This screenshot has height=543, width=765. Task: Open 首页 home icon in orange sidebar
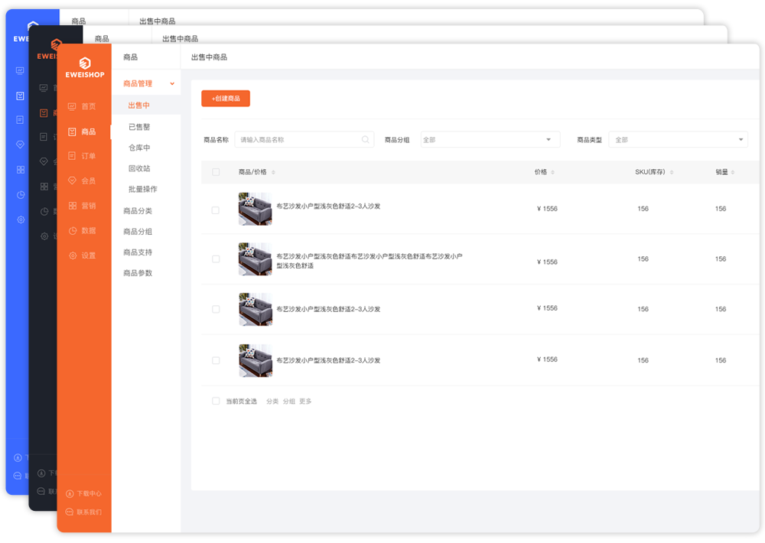(x=72, y=106)
